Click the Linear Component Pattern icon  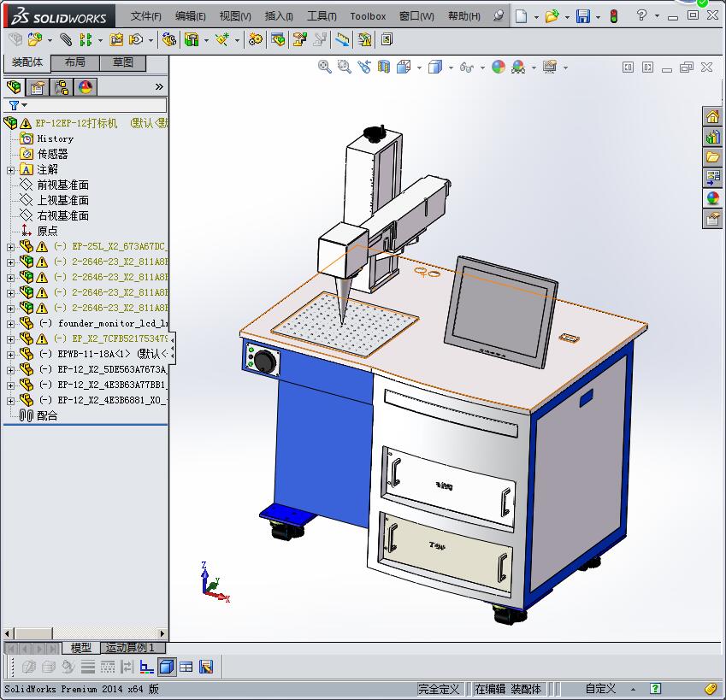pos(86,40)
